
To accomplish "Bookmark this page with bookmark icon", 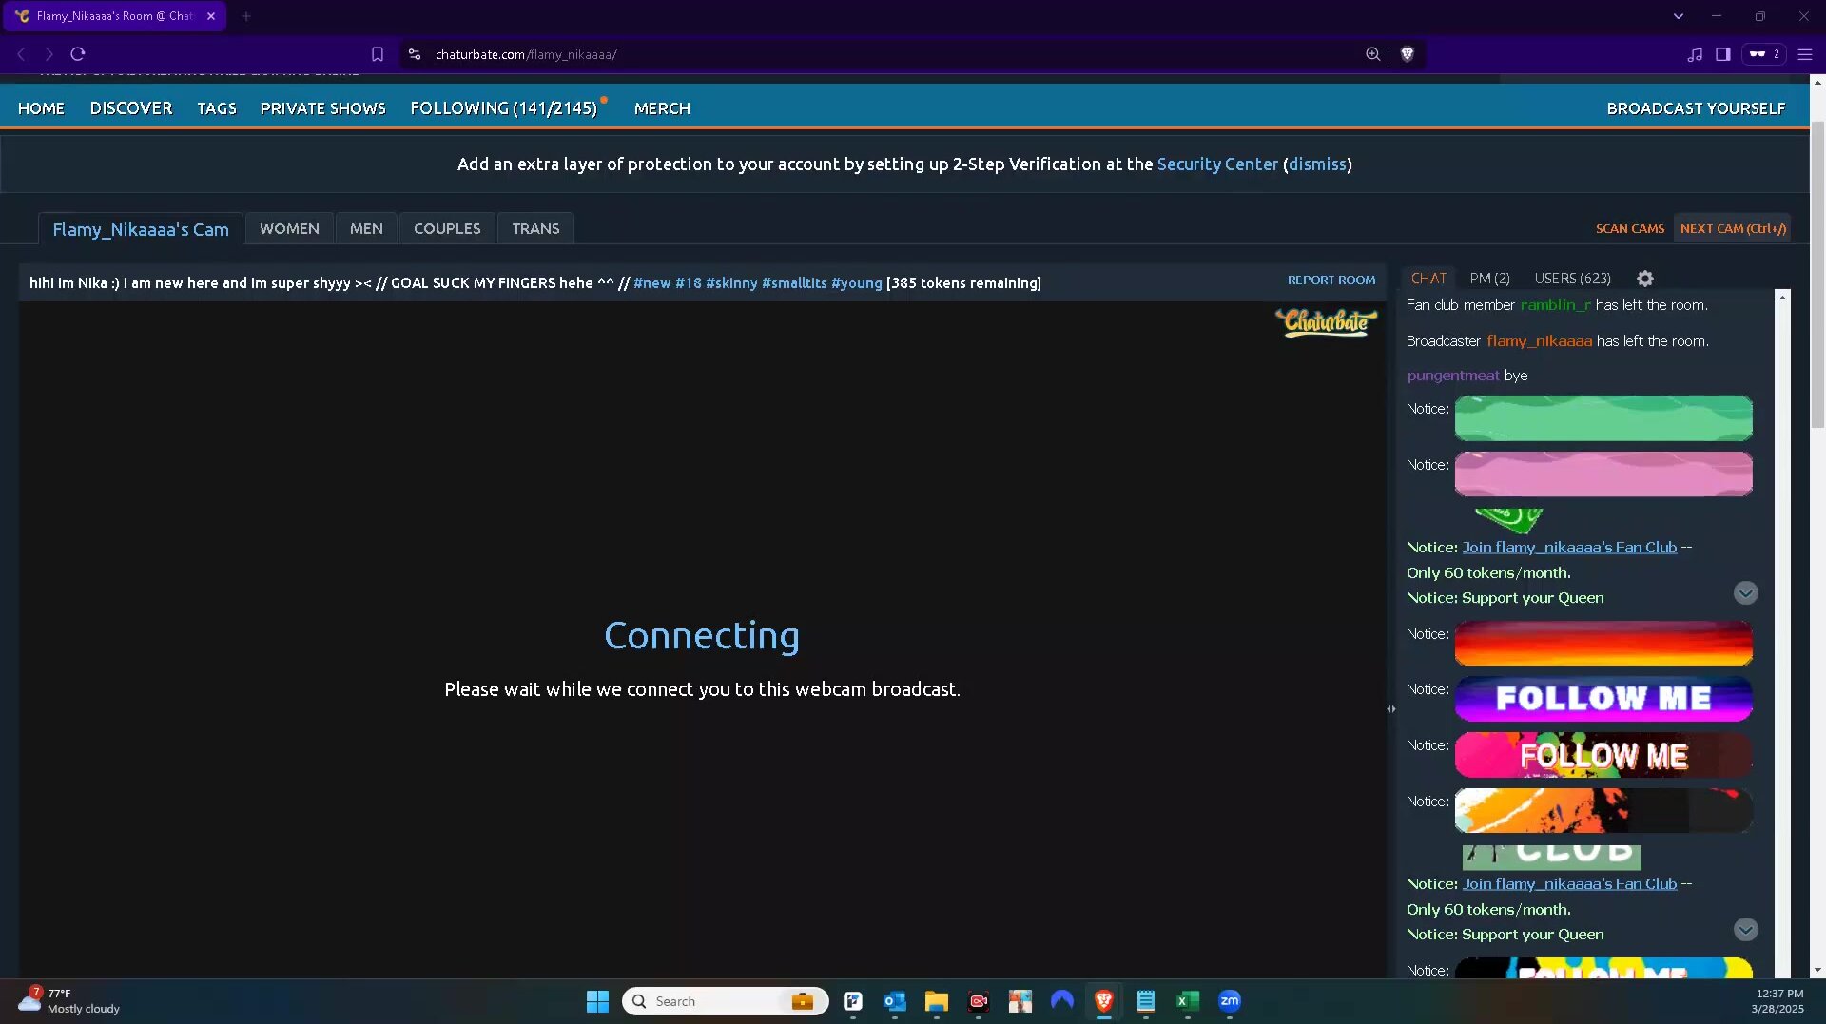I will click(x=378, y=54).
